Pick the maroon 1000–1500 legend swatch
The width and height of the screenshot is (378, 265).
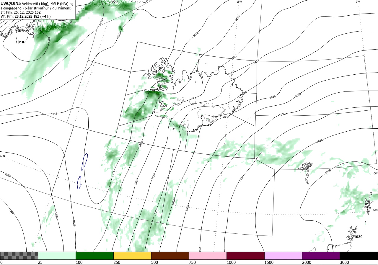coord(246,256)
